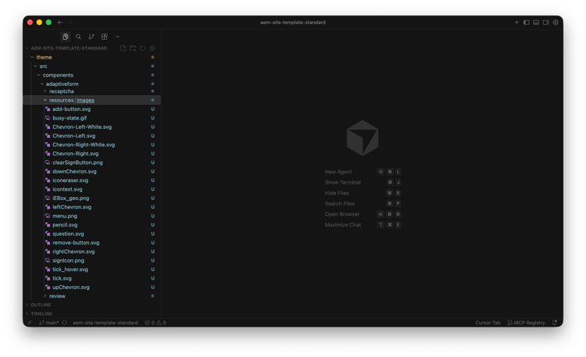Collapse the components folder
The height and width of the screenshot is (357, 586).
tap(38, 75)
